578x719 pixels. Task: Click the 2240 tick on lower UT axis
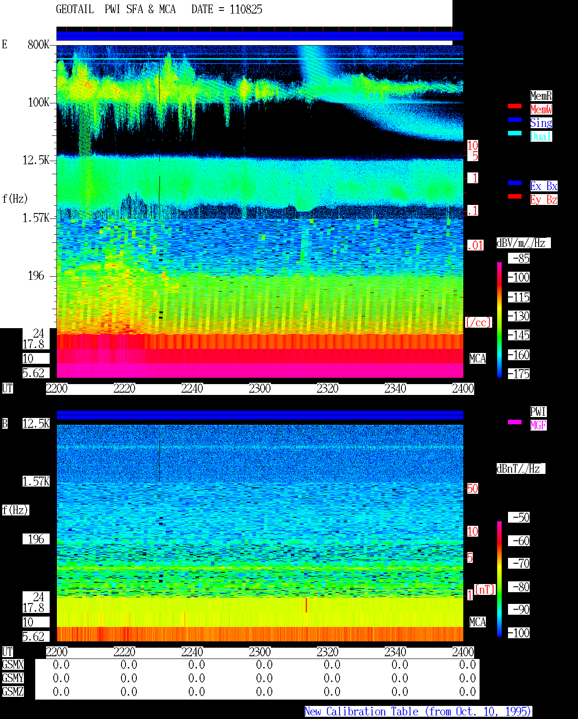click(x=192, y=652)
